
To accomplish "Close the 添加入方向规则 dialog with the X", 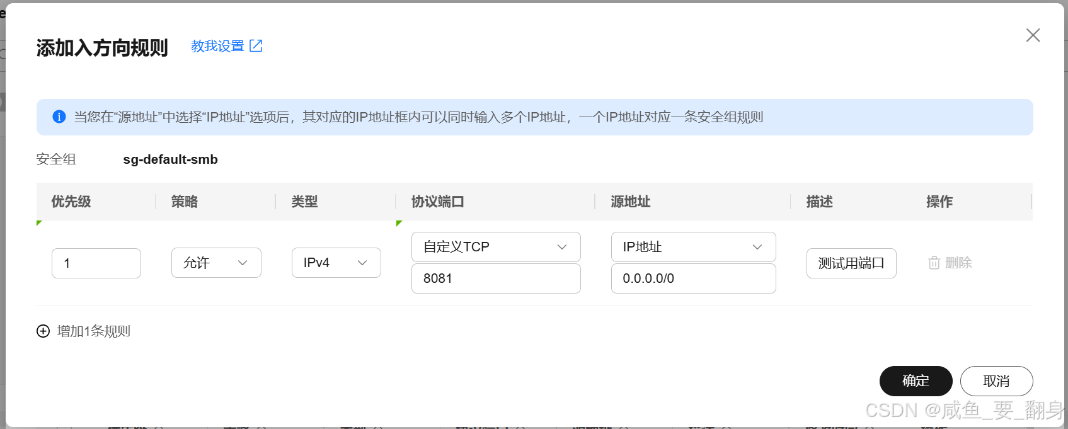I will pyautogui.click(x=1033, y=35).
